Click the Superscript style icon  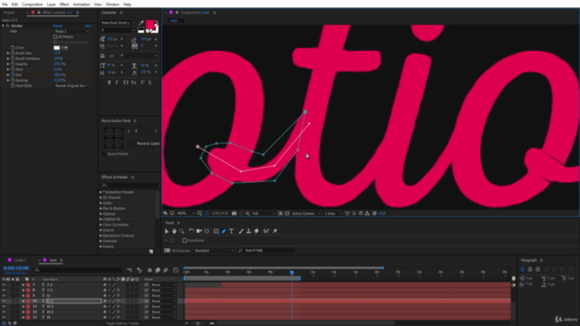[142, 82]
